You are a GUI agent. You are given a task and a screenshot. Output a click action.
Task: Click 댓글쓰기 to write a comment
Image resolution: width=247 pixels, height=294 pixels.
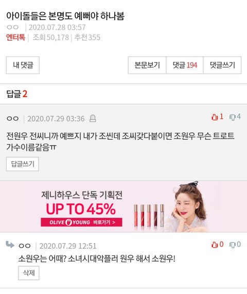coord(222,65)
